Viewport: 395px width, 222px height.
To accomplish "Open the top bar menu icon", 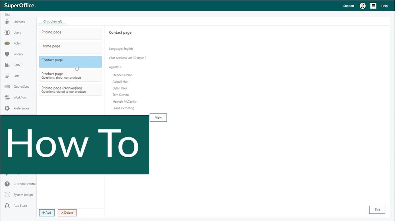I will [x=373, y=6].
